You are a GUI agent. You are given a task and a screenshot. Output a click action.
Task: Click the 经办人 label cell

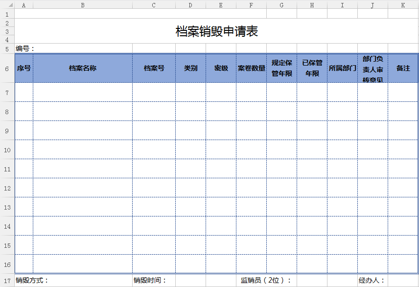(x=372, y=281)
